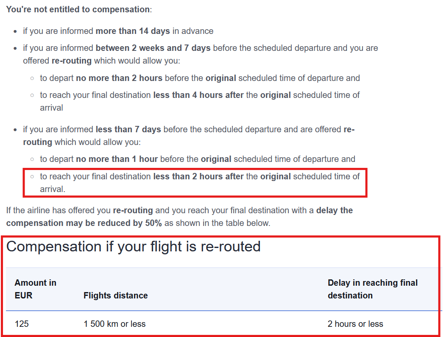Click the '125' amount cell
Screen dimensions: 444x337
(x=22, y=324)
